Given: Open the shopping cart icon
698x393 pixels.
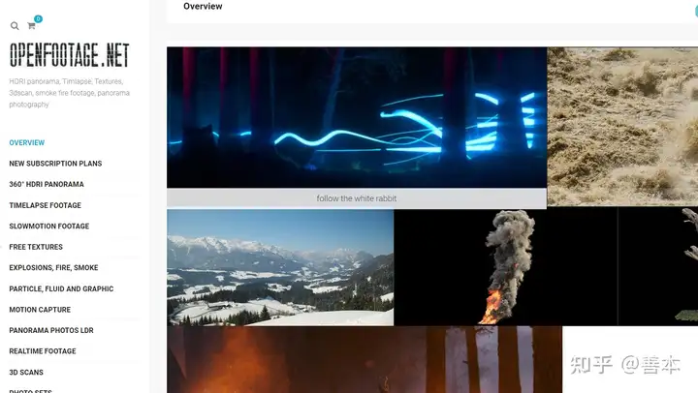Looking at the screenshot, I should point(31,26).
